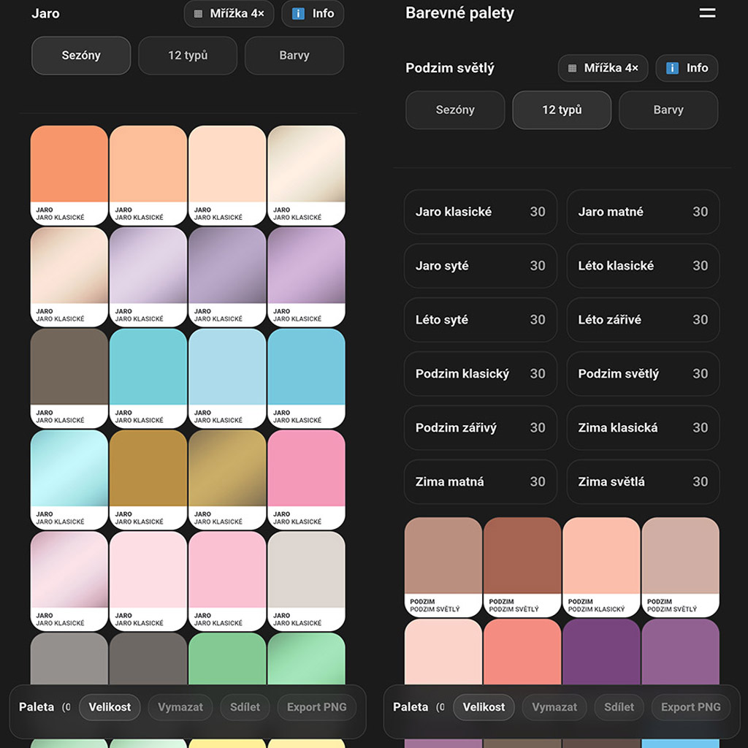Screen dimensions: 748x748
Task: Select the Zima světlá type option
Action: [643, 482]
